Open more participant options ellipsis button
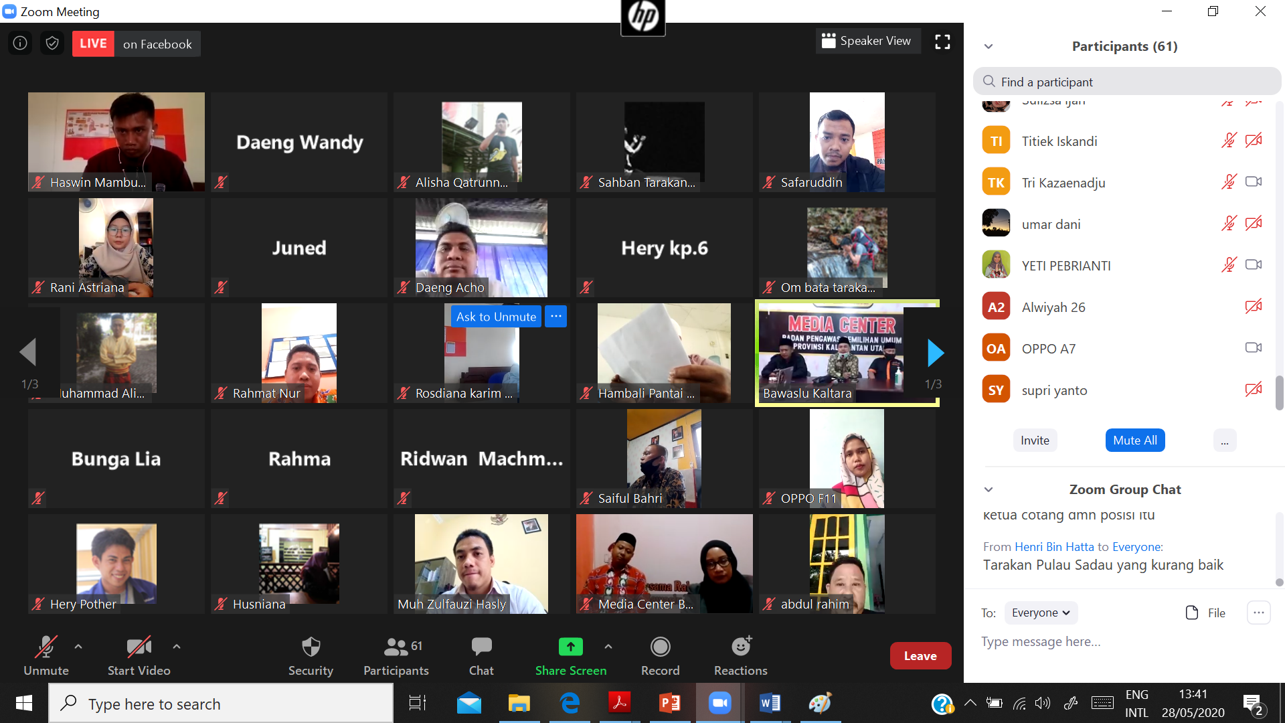This screenshot has width=1285, height=723. click(x=1224, y=440)
